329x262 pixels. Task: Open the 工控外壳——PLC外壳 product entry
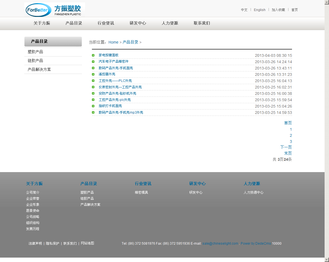tap(115, 81)
